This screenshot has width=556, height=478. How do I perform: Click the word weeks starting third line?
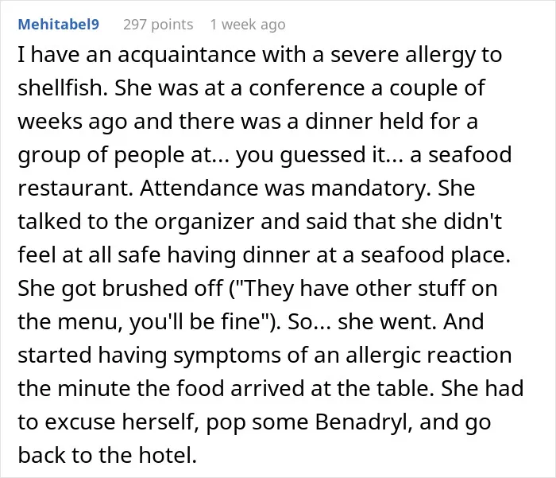click(50, 122)
